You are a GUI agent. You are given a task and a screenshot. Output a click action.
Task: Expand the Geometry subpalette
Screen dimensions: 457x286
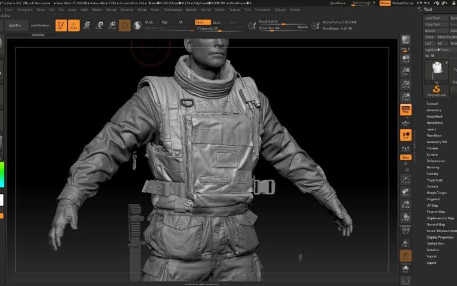(434, 110)
